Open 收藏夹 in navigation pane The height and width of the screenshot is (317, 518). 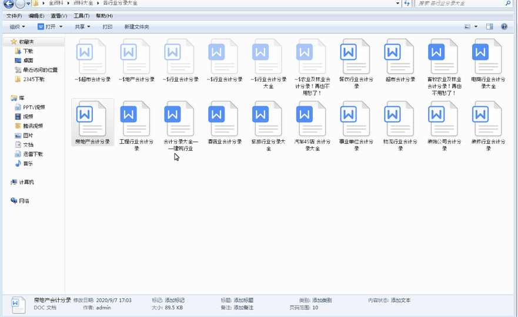coord(26,42)
